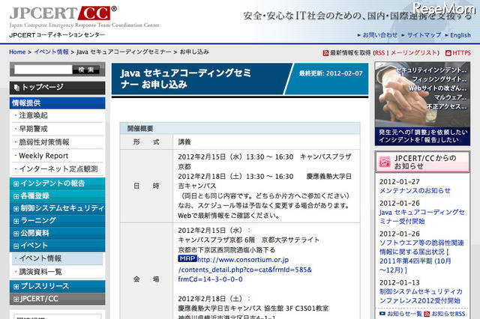The height and width of the screenshot is (319, 480).
Task: Open Weekly Report in the sidebar
Action: (x=43, y=156)
